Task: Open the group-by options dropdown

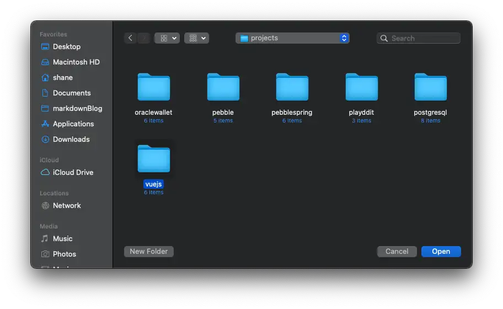Action: click(x=197, y=38)
